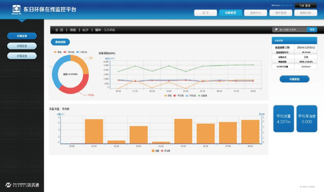The height and width of the screenshot is (192, 324).
Task: Select the third sidebar device button
Action: [x=22, y=56]
